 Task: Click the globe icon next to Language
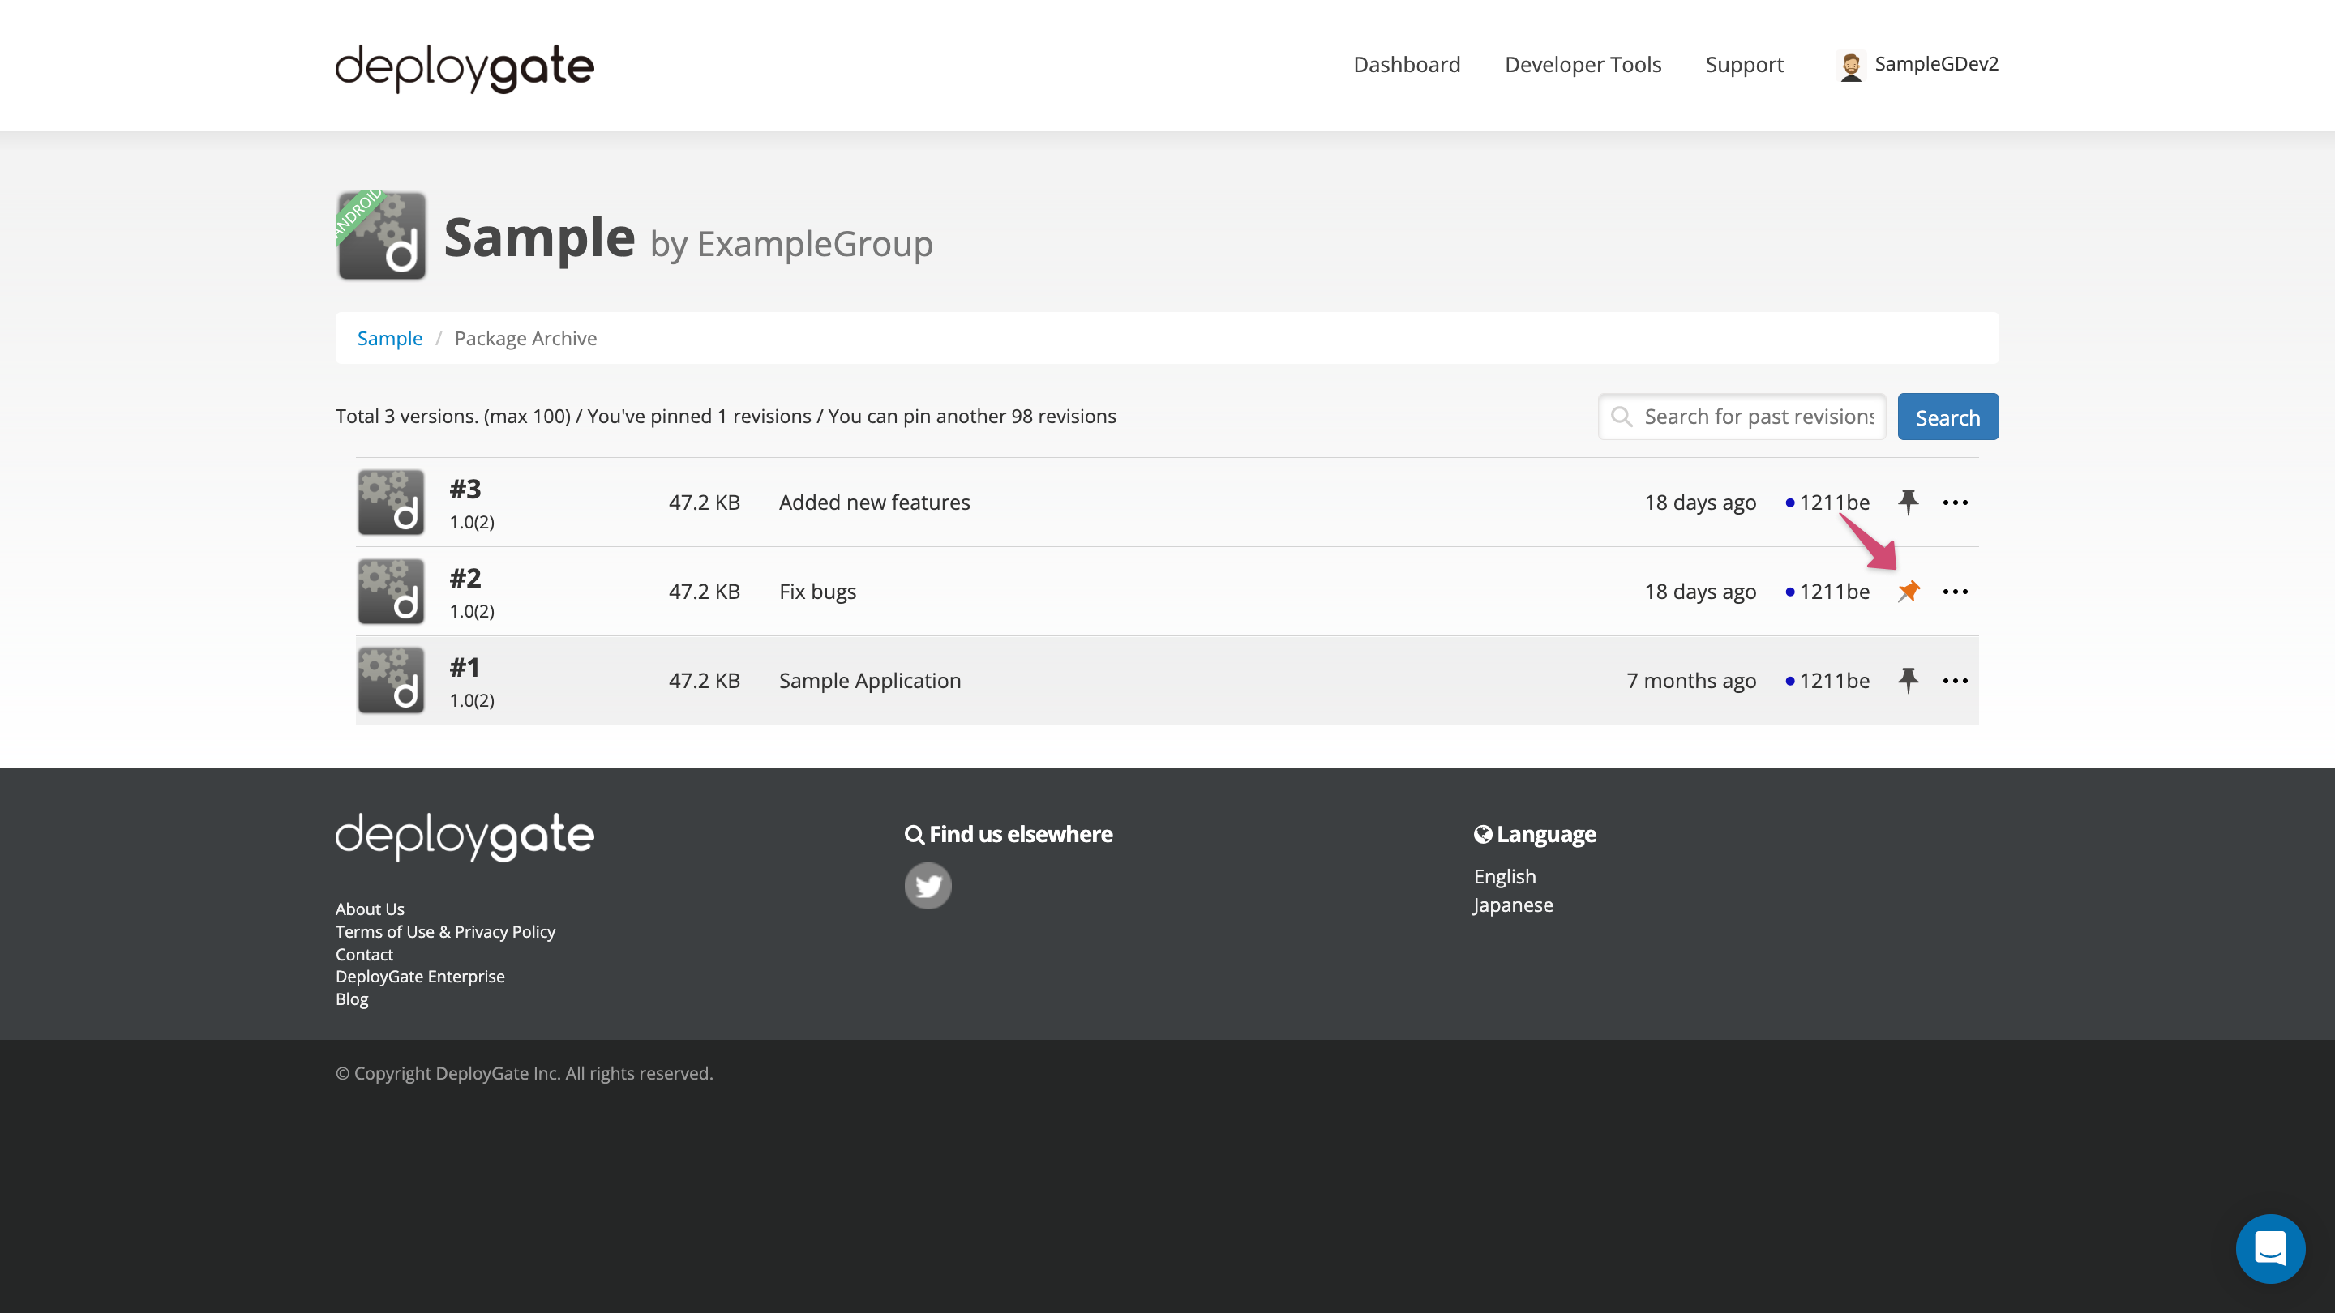coord(1483,834)
